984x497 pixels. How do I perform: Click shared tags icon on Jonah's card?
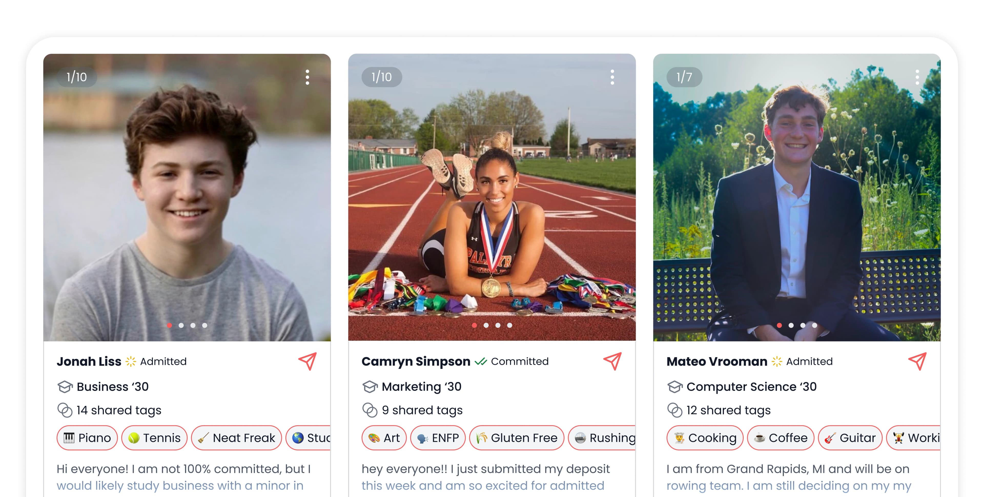[65, 410]
